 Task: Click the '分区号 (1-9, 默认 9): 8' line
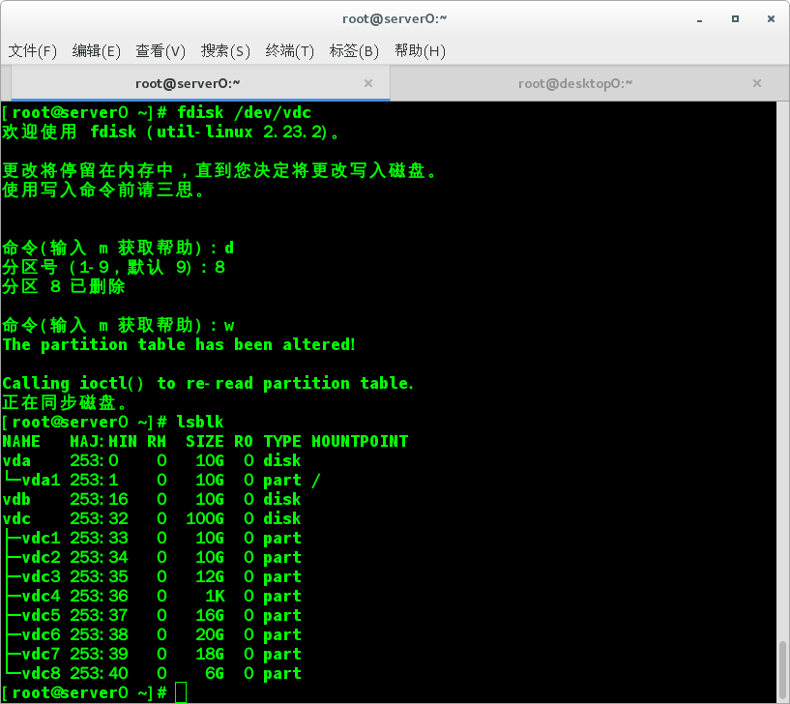click(x=114, y=267)
